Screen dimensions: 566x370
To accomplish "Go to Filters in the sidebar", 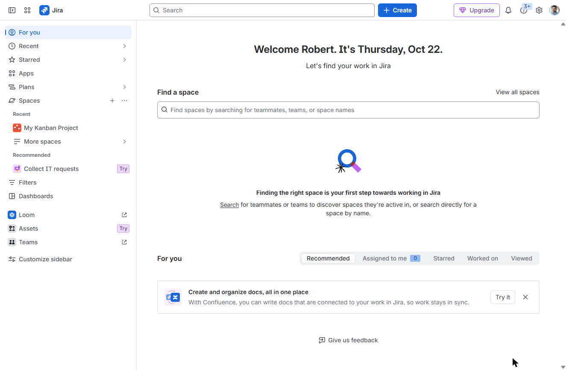I will (68, 182).
